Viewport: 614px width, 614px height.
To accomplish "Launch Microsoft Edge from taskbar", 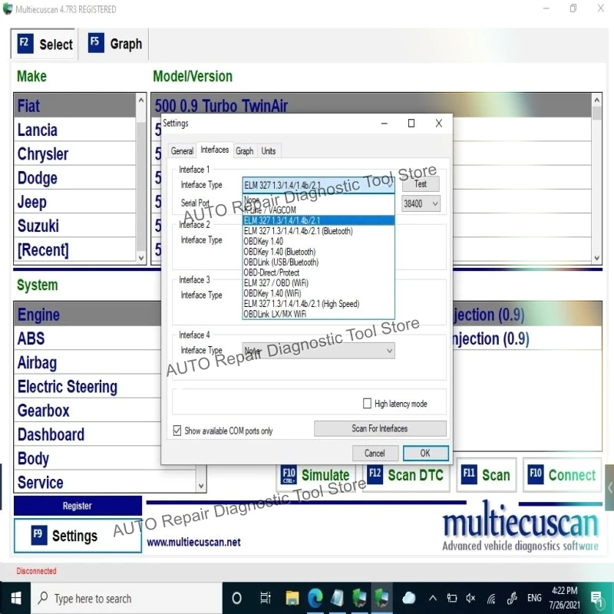I will 315,598.
